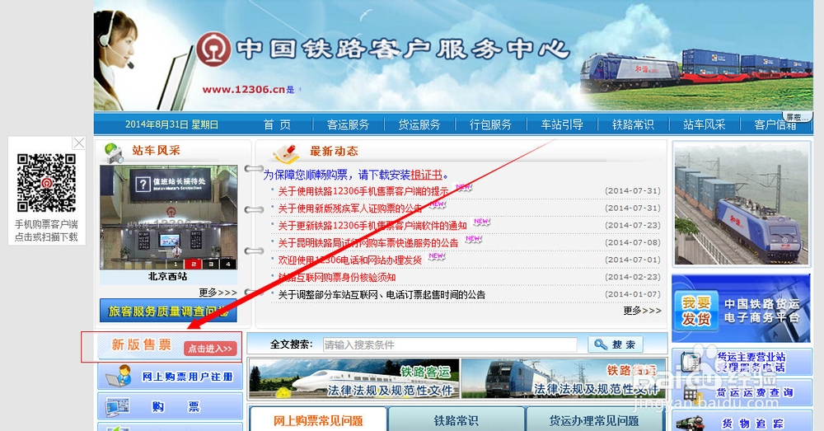Open 网上购票用户注册 button
Viewport: 824px width, 431px height.
tap(171, 377)
